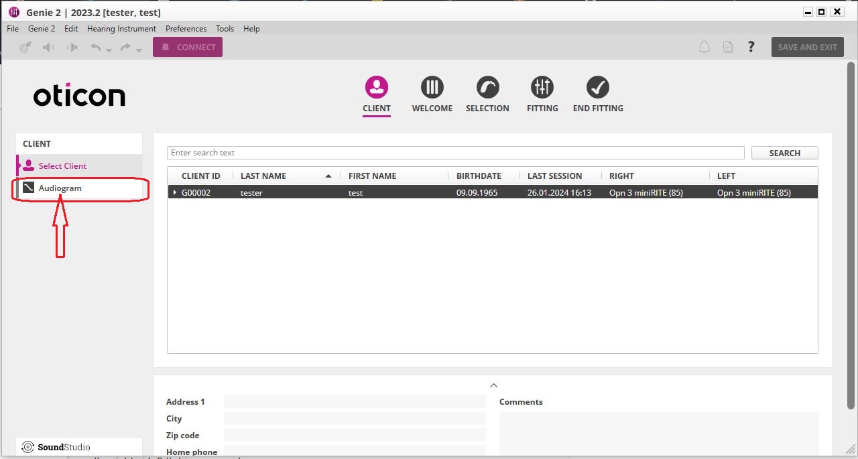Screen dimensions: 858x459
Task: Click the Comments text area
Action: coord(659,434)
